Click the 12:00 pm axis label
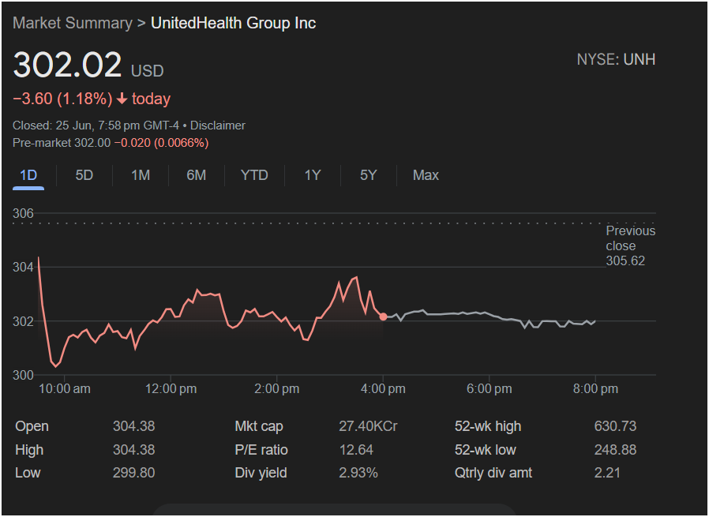 171,388
